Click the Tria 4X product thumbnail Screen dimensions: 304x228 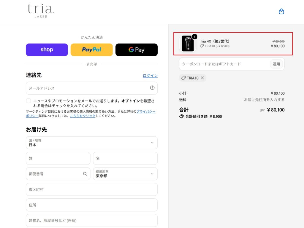188,44
